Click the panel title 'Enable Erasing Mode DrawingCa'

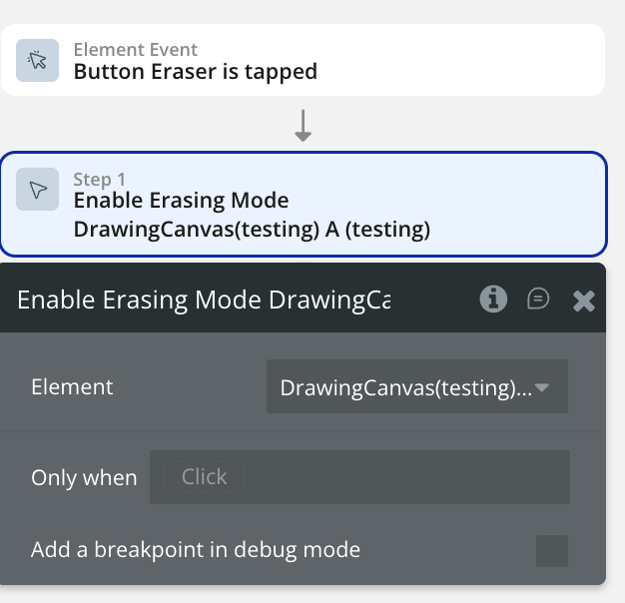click(x=205, y=300)
